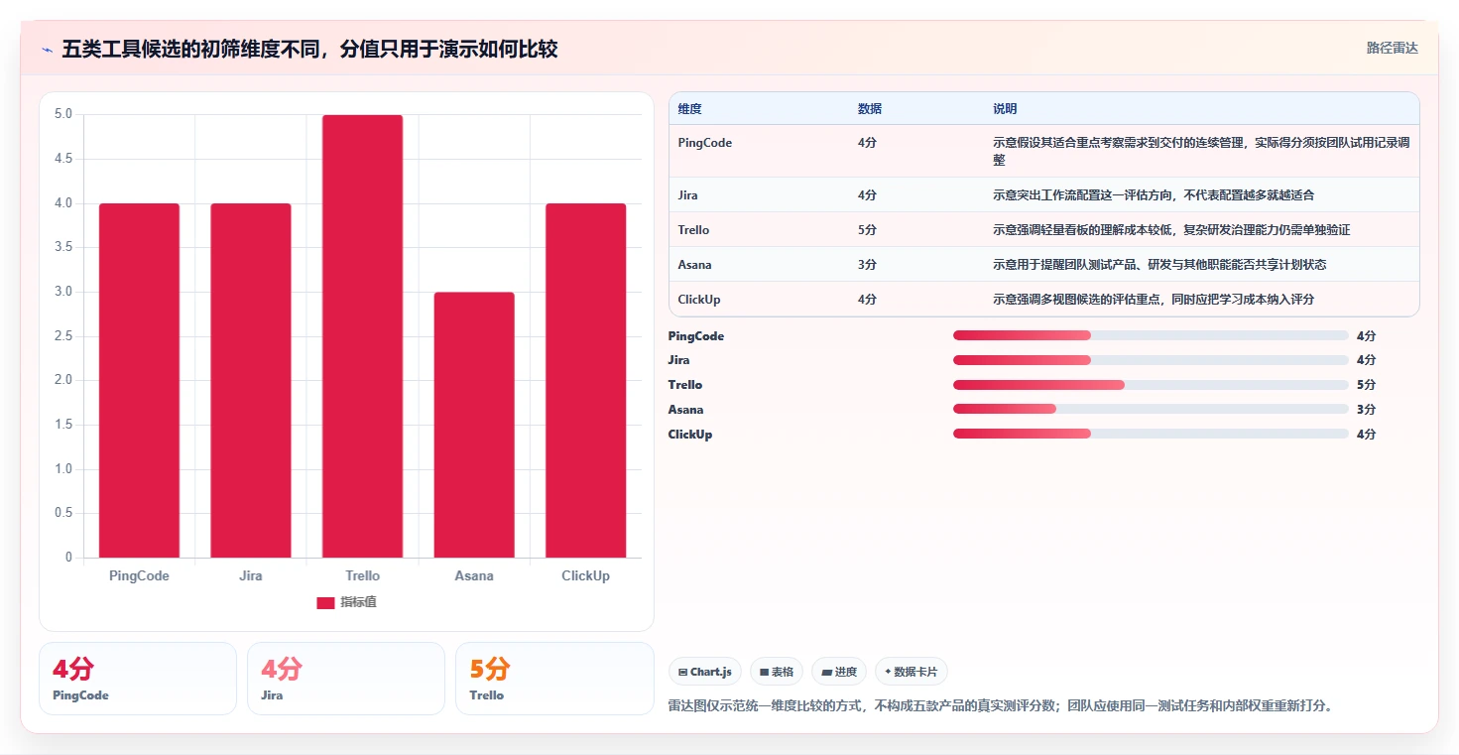Click Trello description about 轻量看板

coord(1171,230)
